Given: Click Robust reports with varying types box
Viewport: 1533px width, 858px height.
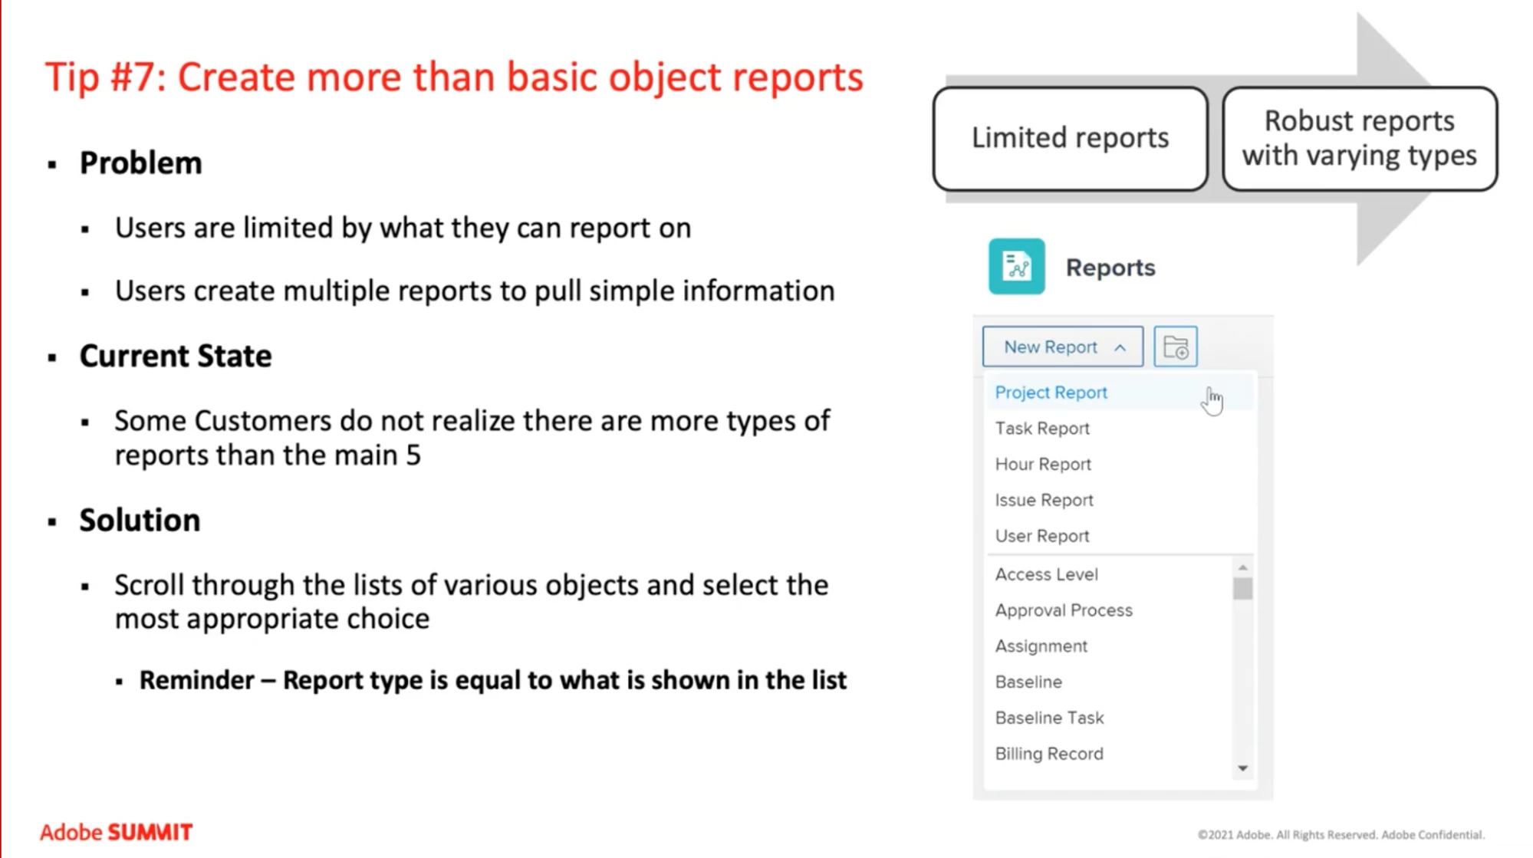Looking at the screenshot, I should pyautogui.click(x=1359, y=139).
